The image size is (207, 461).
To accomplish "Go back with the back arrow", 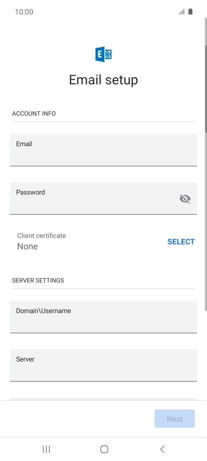I will pos(162,449).
